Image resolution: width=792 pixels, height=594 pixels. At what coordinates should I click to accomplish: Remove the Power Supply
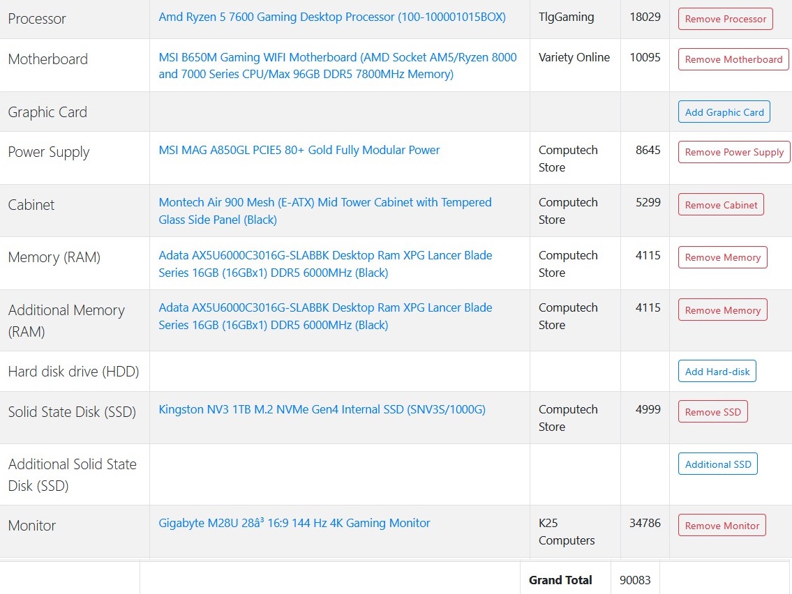click(734, 152)
